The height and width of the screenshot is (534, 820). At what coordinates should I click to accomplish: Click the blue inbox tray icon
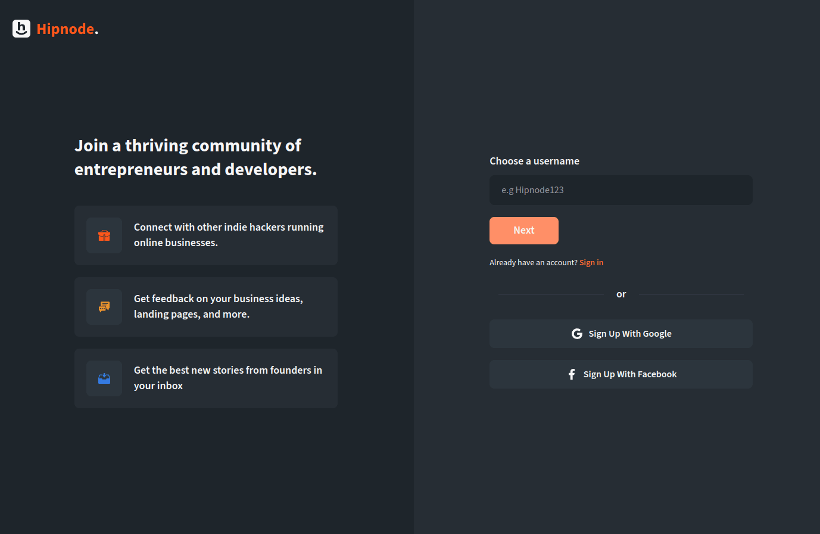(x=104, y=378)
